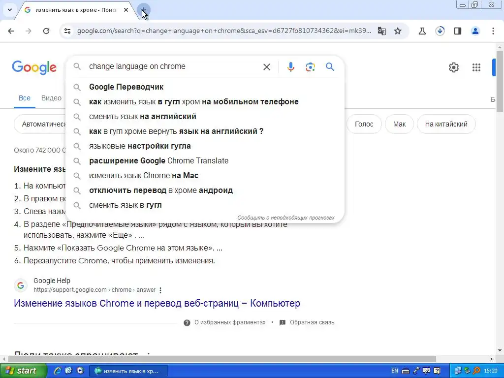504x378 pixels.
Task: Select suggestion сменить язык в гугл
Action: tap(205, 205)
